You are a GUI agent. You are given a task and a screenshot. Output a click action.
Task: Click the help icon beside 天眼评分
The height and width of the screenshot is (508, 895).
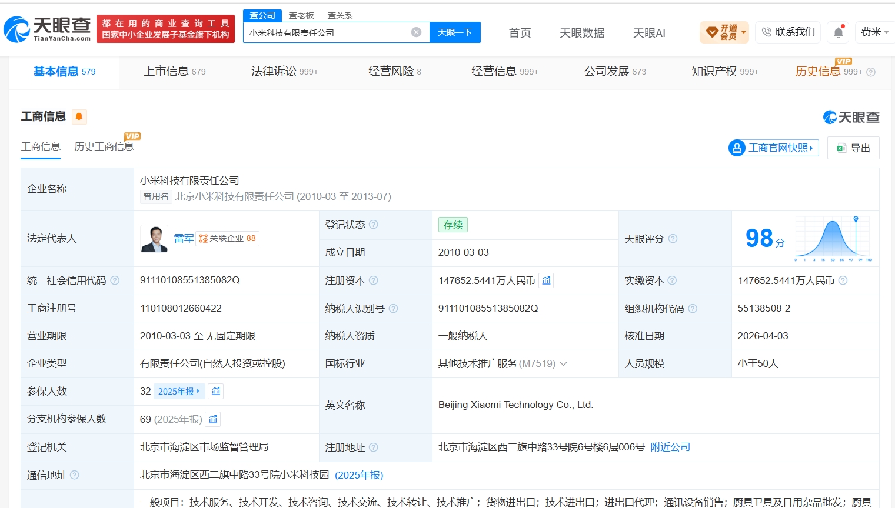[x=673, y=239]
